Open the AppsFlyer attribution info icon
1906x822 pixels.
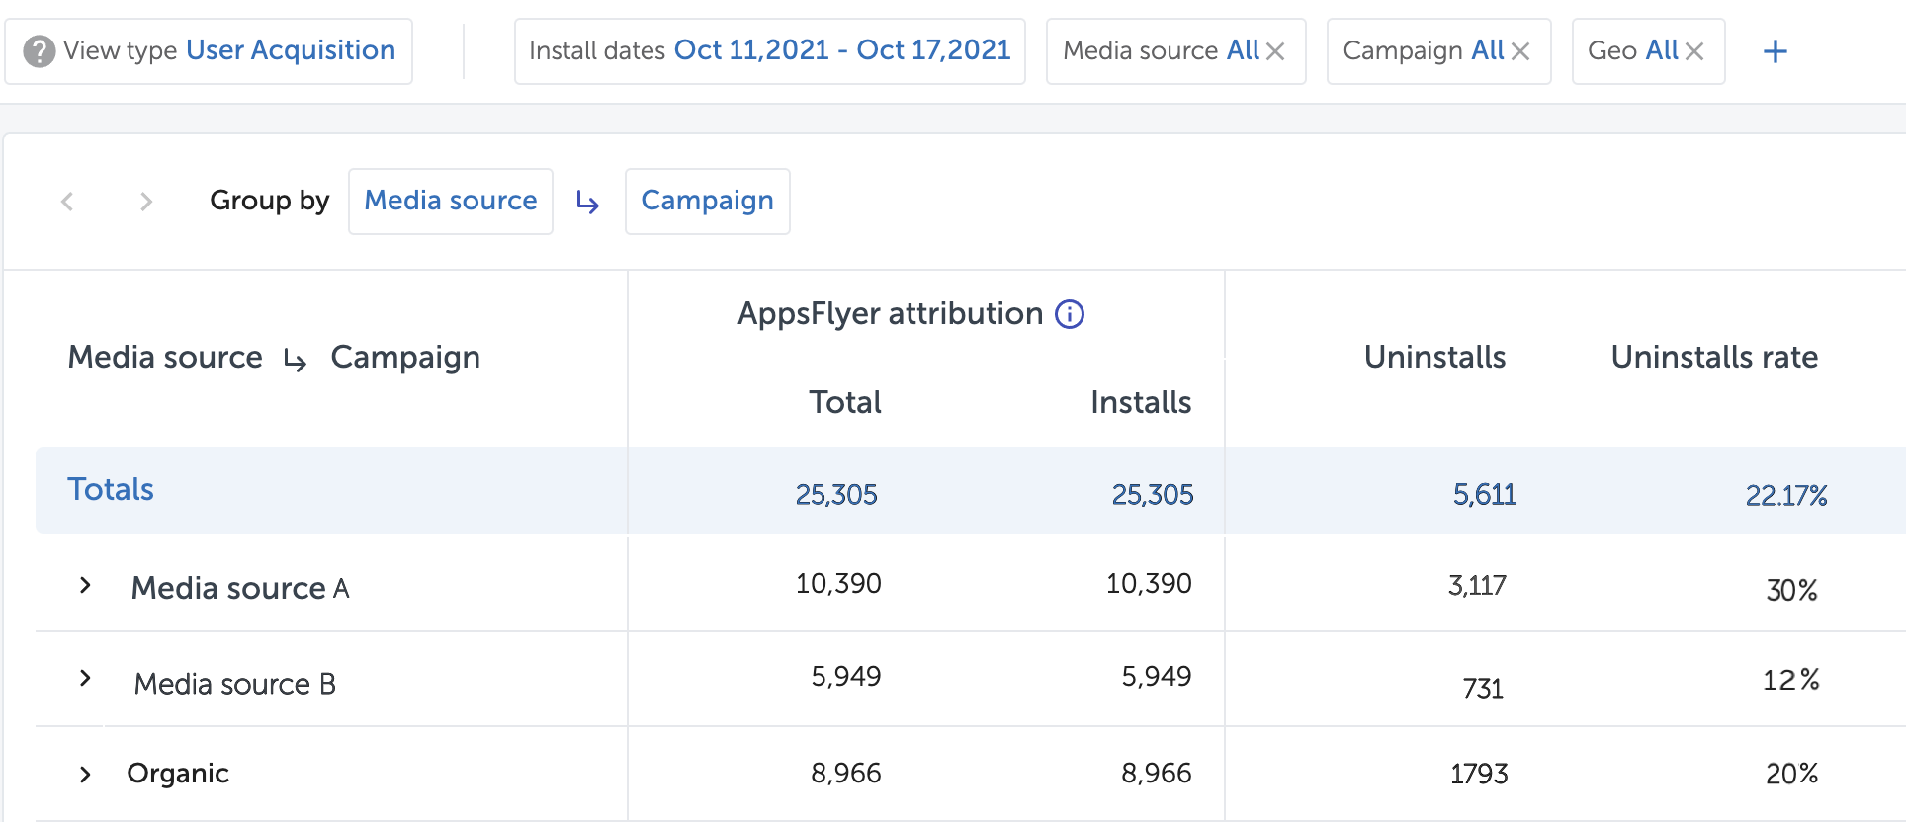click(1070, 314)
